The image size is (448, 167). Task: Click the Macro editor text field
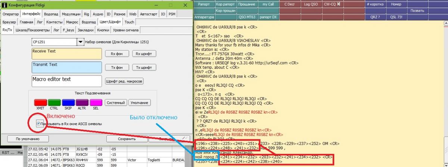click(x=66, y=81)
